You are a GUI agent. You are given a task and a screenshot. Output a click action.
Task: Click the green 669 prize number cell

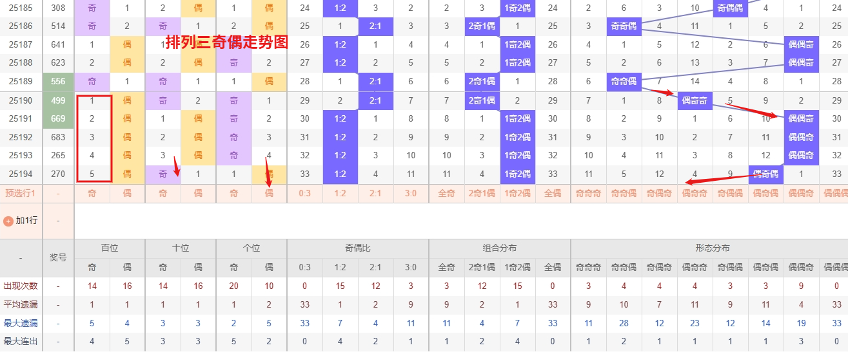tap(58, 119)
